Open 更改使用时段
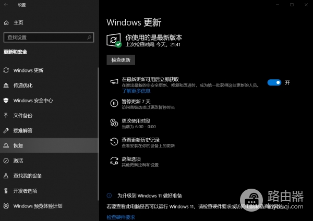The width and height of the screenshot is (313, 221). tap(136, 121)
